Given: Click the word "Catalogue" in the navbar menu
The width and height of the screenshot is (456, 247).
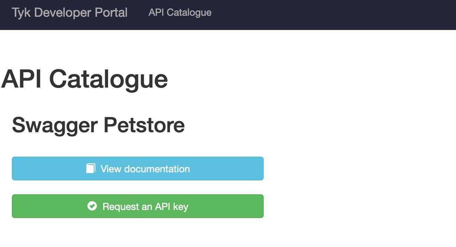Looking at the screenshot, I should [189, 13].
